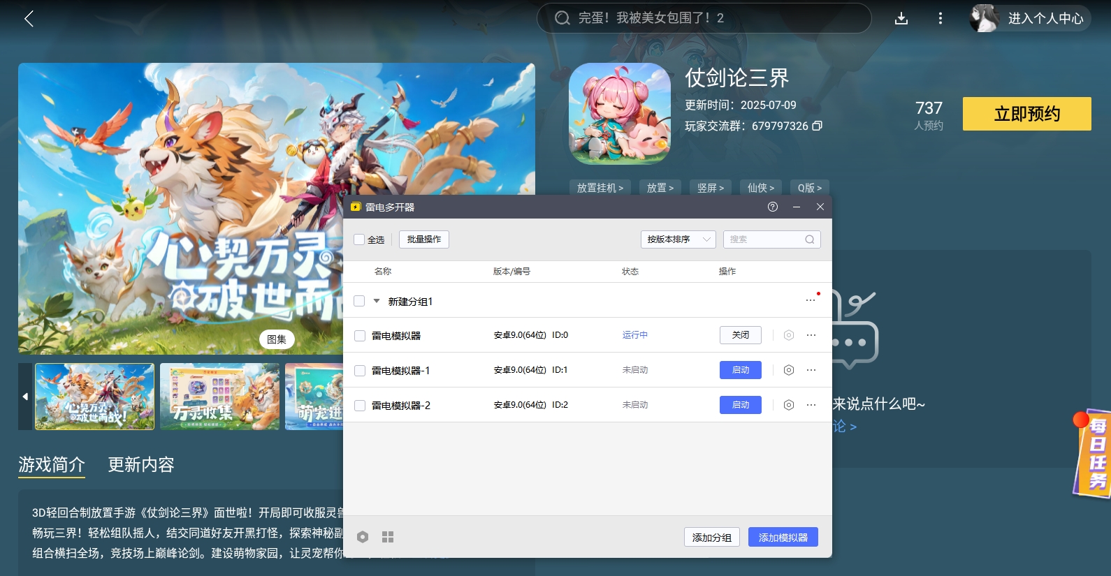Start 雷电模拟器-1 with 启动 button
1111x576 pixels.
pos(741,370)
